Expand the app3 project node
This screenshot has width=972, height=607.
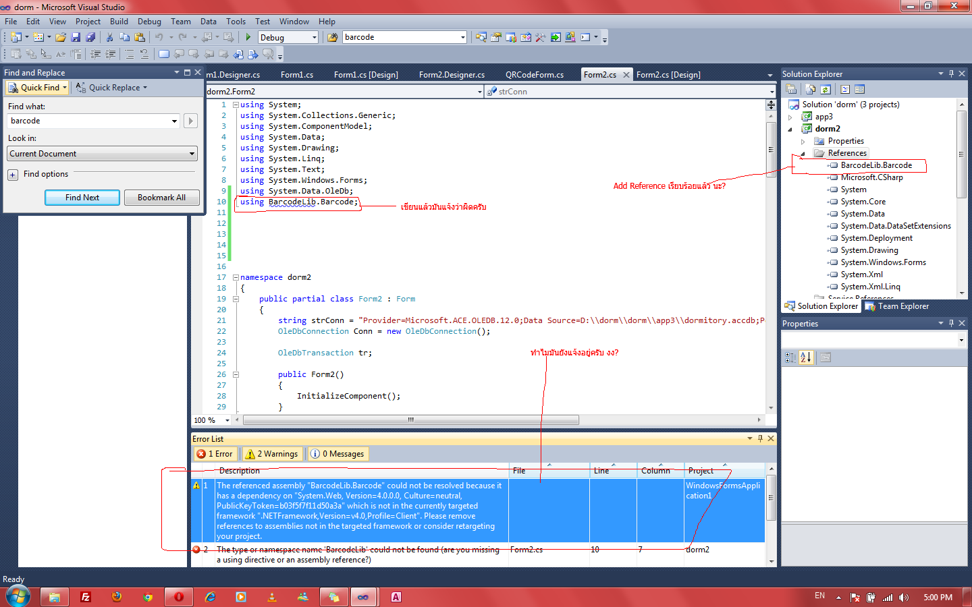(790, 117)
